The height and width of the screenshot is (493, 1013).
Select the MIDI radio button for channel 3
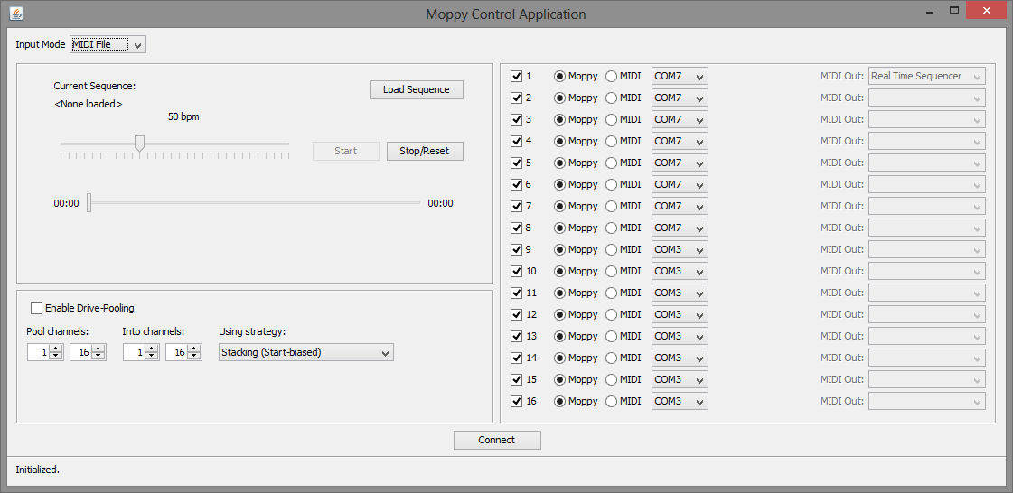point(612,119)
